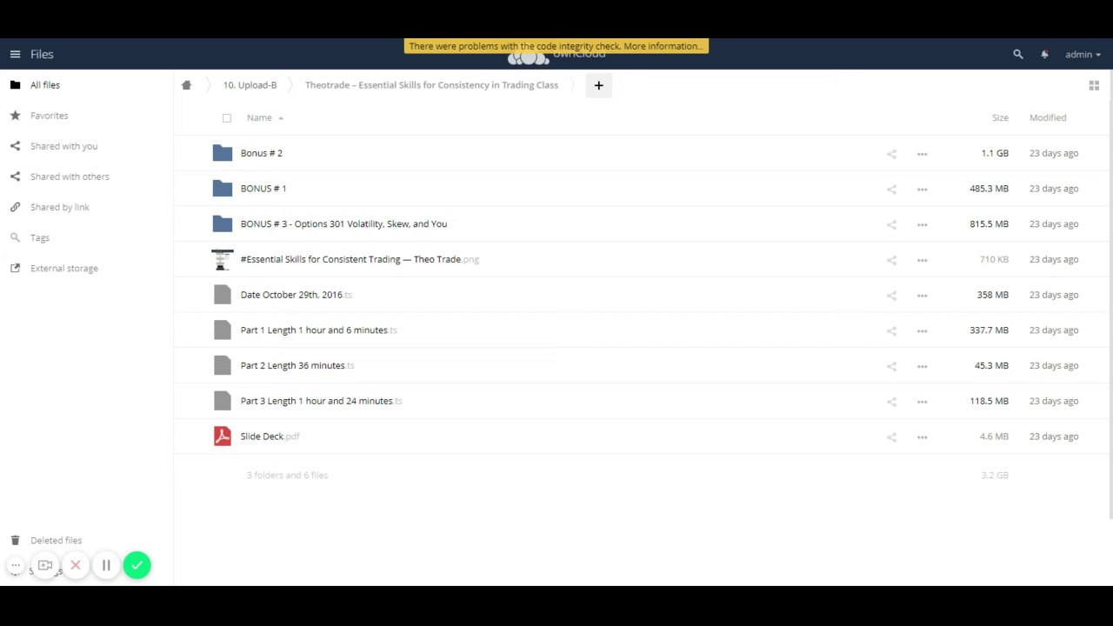Click the plus new-file button
1113x626 pixels.
tap(598, 85)
